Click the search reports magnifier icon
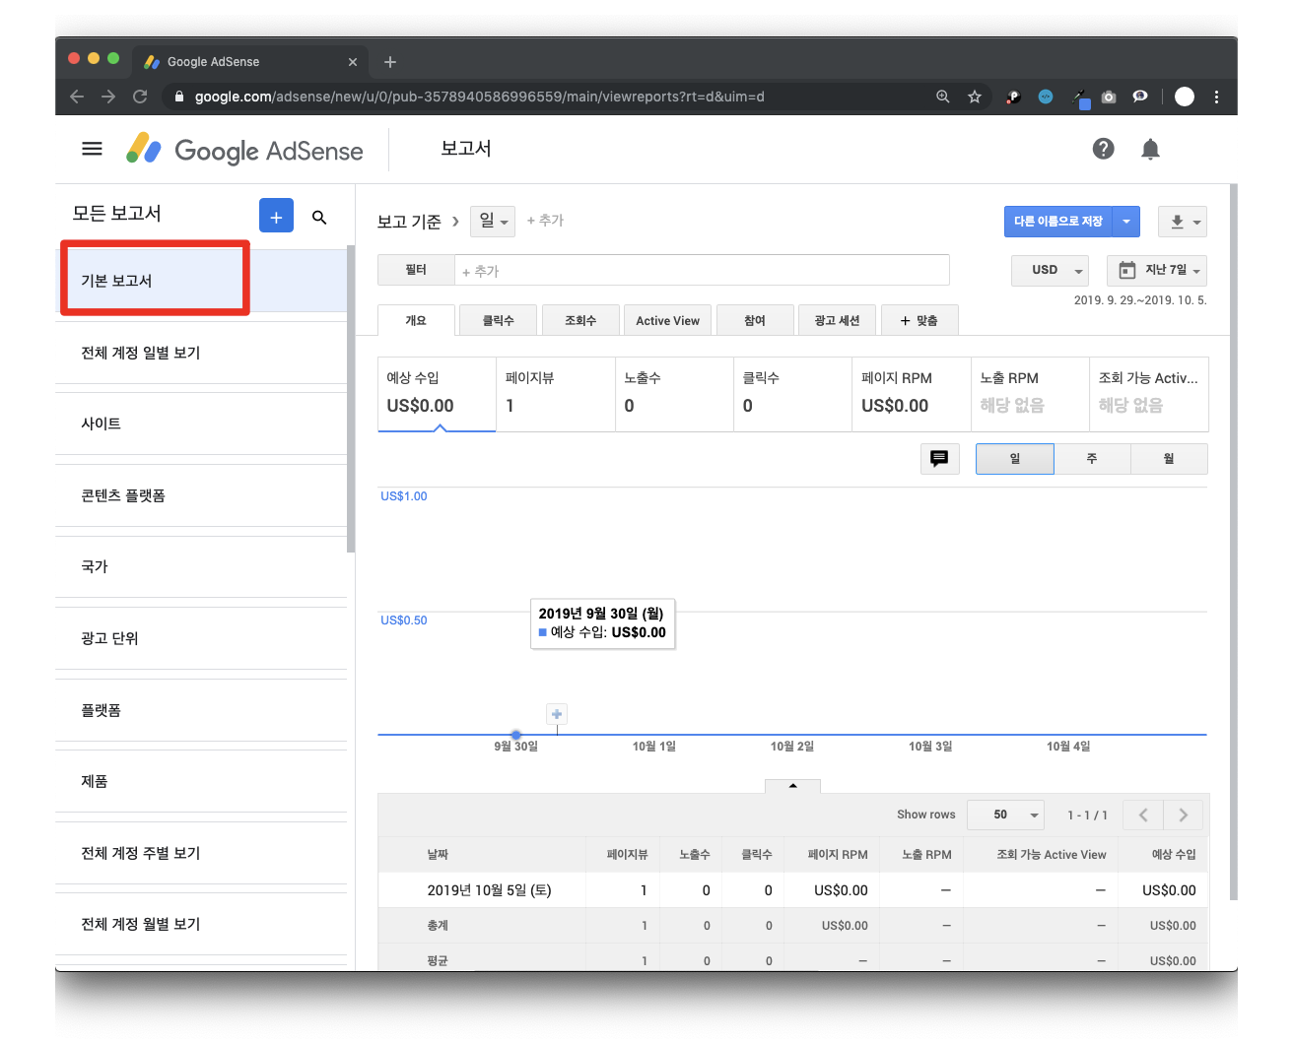Image resolution: width=1293 pixels, height=1044 pixels. 319,217
